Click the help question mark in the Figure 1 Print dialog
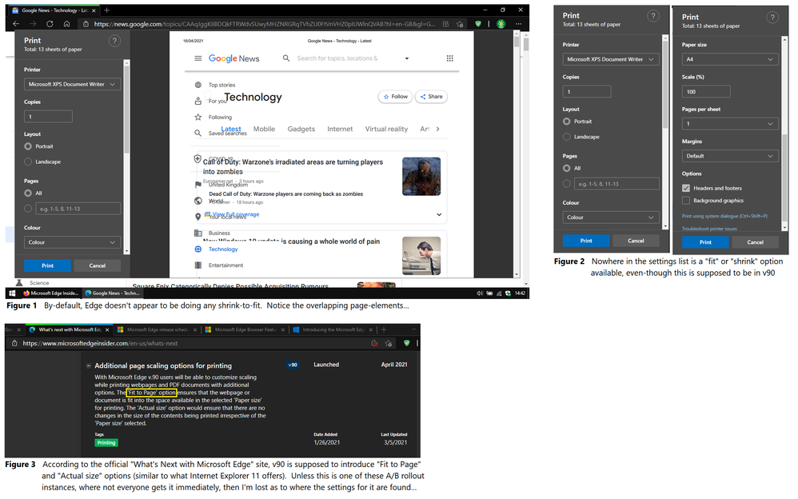This screenshot has width=798, height=499. point(114,41)
